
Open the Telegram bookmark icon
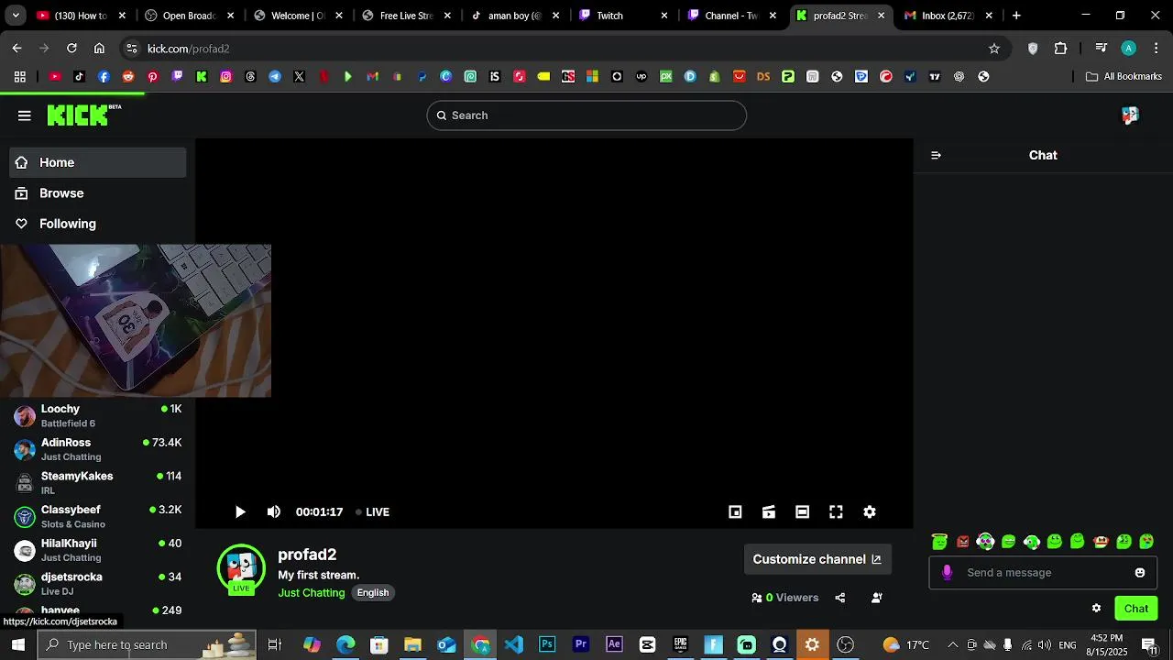point(275,77)
